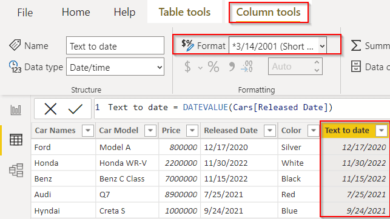Click the cell 'Benz C Class'
This screenshot has height=219, width=390.
[x=127, y=178]
